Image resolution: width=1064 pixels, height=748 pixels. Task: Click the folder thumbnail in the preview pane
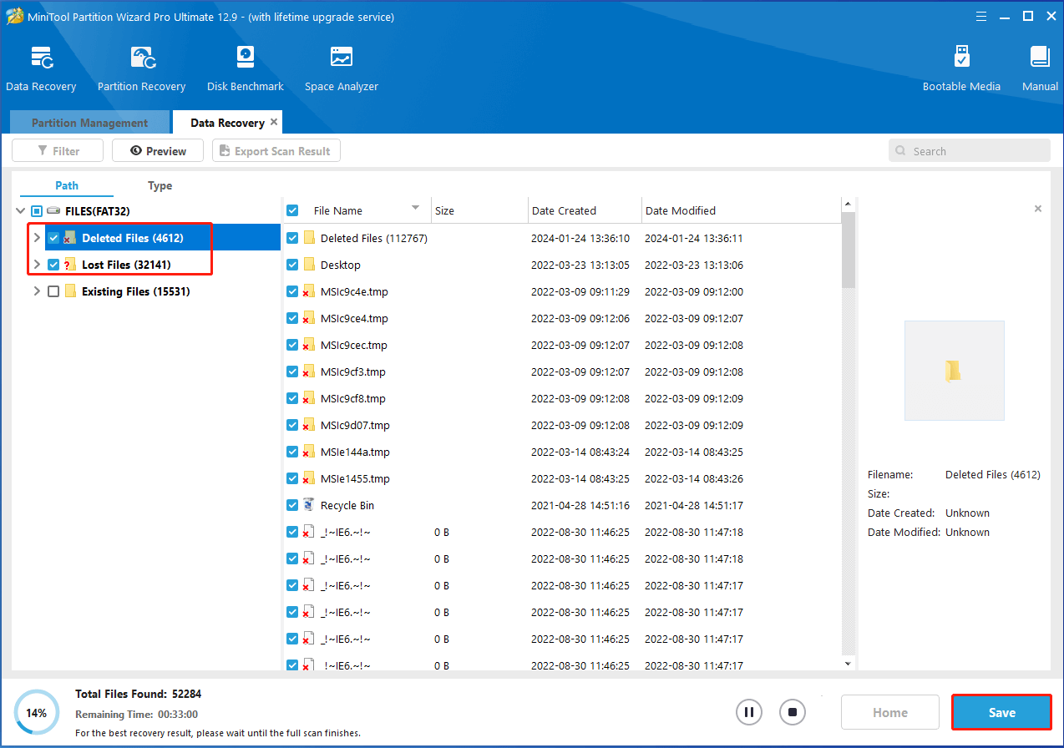click(954, 371)
